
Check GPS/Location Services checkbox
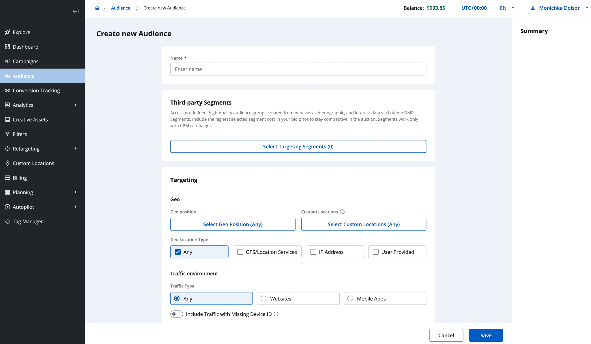click(240, 252)
